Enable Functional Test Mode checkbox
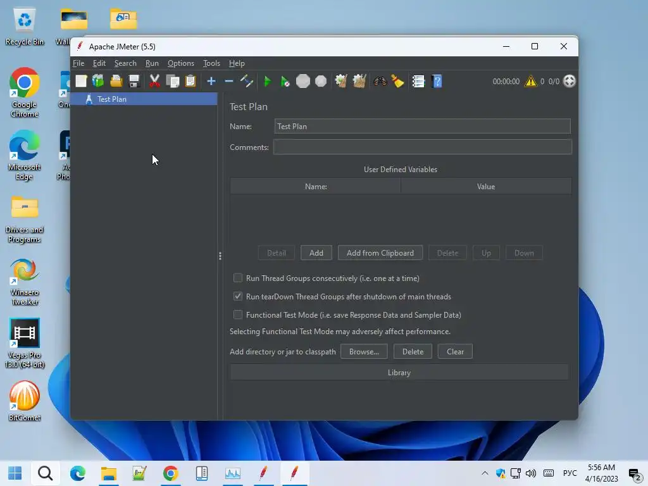The height and width of the screenshot is (486, 648). [238, 315]
